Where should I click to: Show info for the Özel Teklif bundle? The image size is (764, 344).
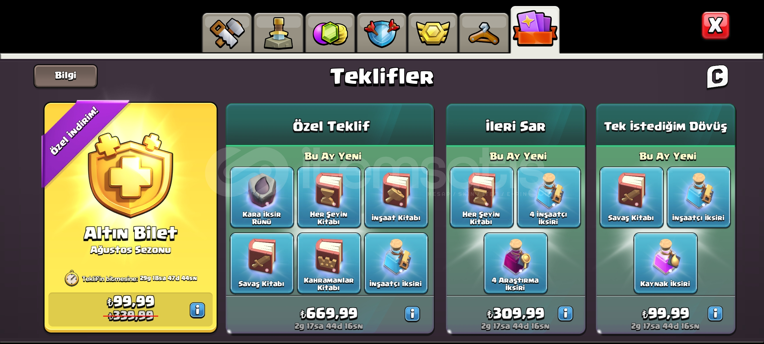[412, 314]
